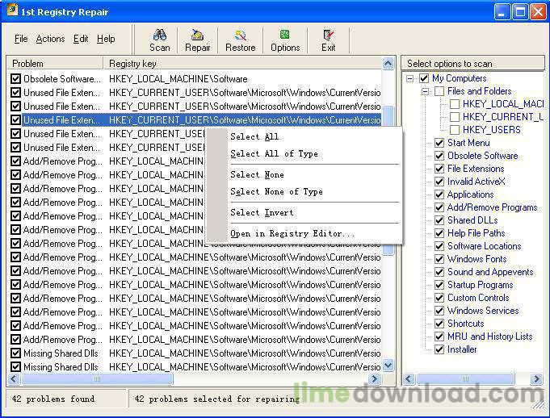This screenshot has height=418, width=550.
Task: Check the HKEY_LOCAL_MACHINE tree checkbox
Action: 455,104
